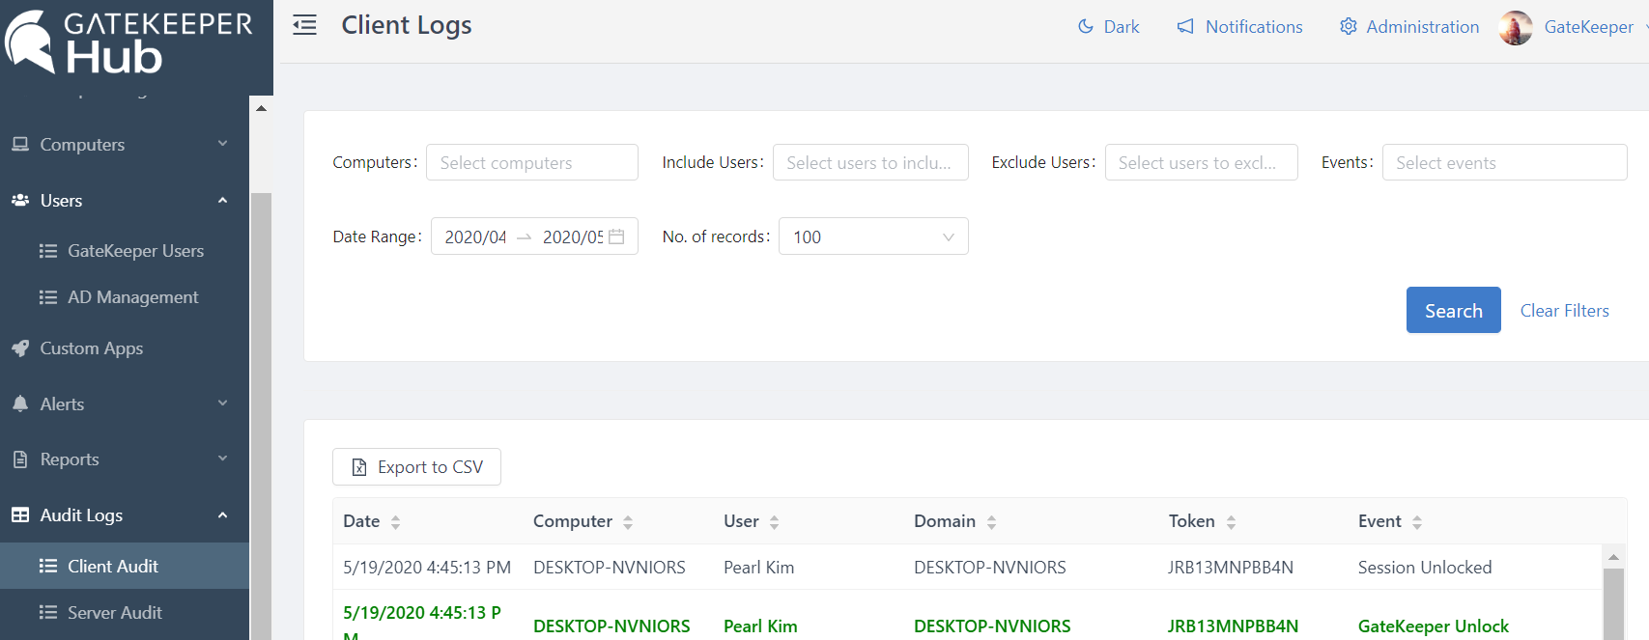Export the logs with Export to CSV

[x=416, y=467]
